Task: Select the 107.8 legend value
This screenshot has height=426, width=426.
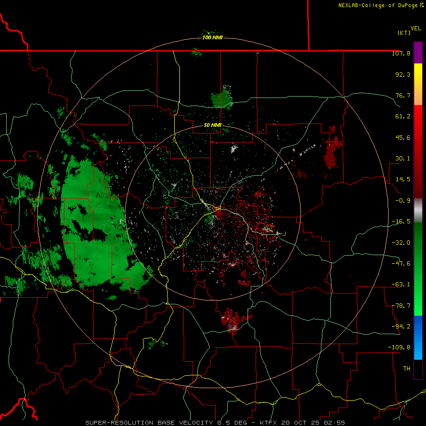Action: point(401,53)
